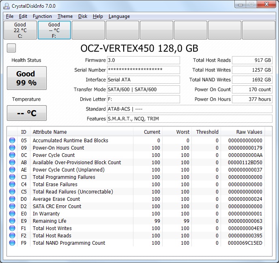Viewport: 279px width, 263px height.
Task: Open the File menu
Action: click(10, 16)
